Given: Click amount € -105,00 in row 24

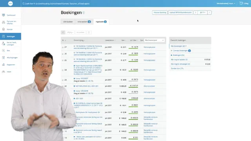Looking at the screenshot, I should pos(134,70).
